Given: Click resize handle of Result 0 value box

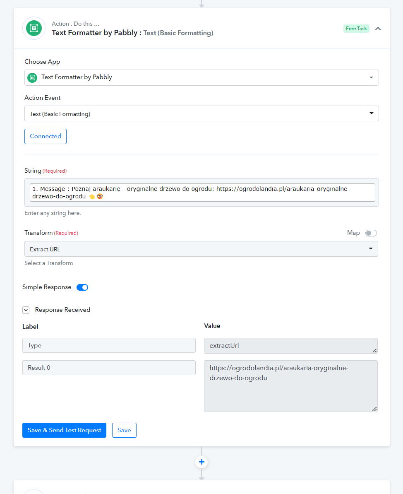Looking at the screenshot, I should pyautogui.click(x=374, y=409).
